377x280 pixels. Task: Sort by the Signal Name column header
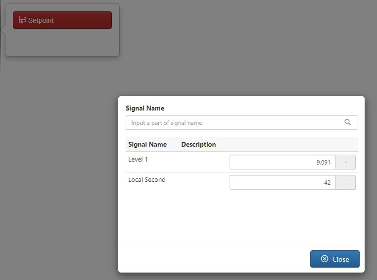click(x=147, y=144)
